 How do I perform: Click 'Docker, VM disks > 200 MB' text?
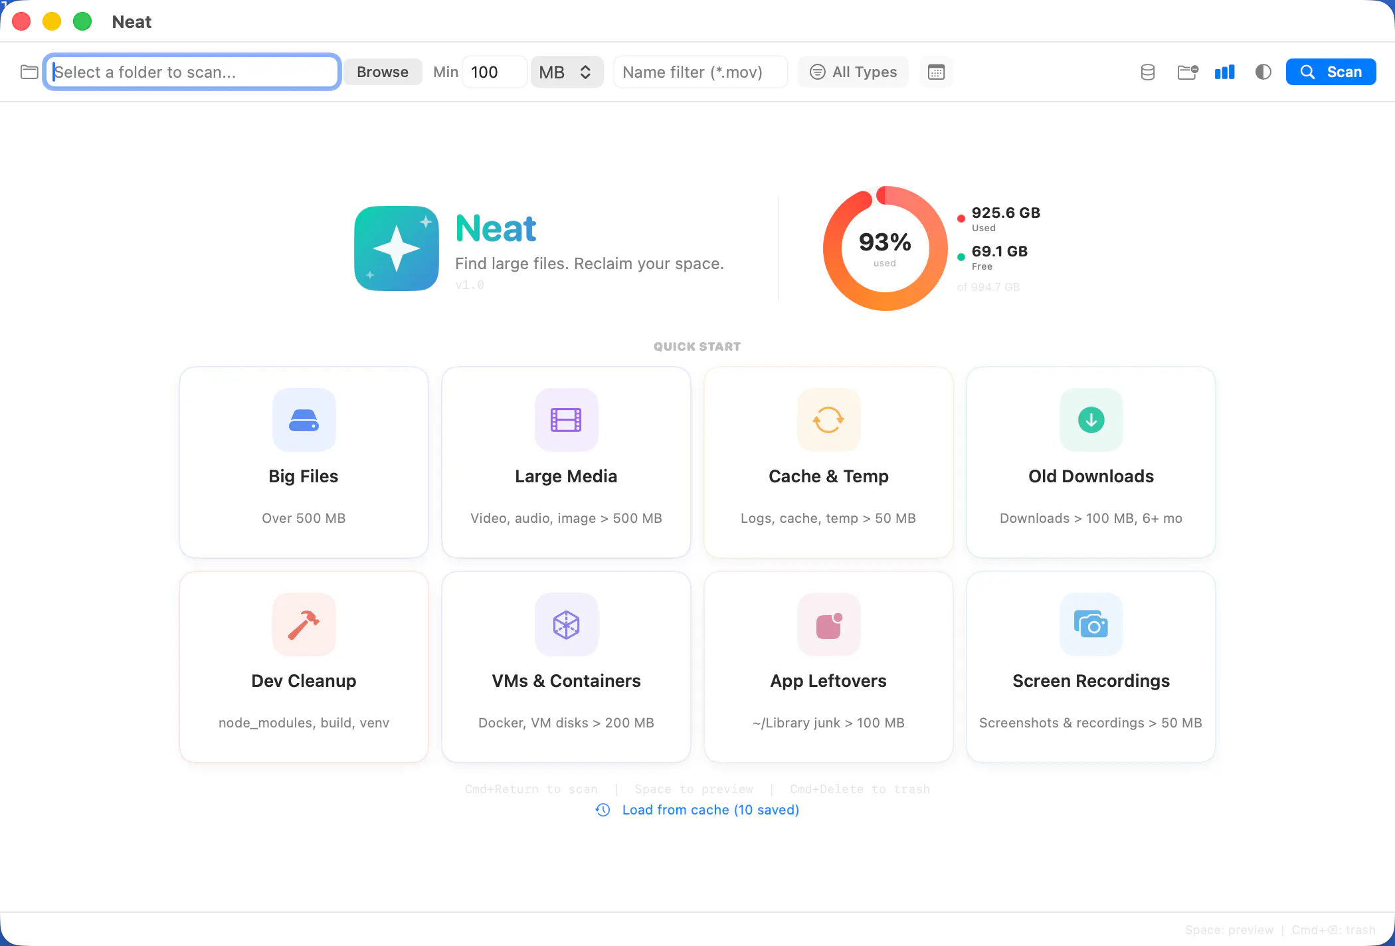[x=566, y=723]
